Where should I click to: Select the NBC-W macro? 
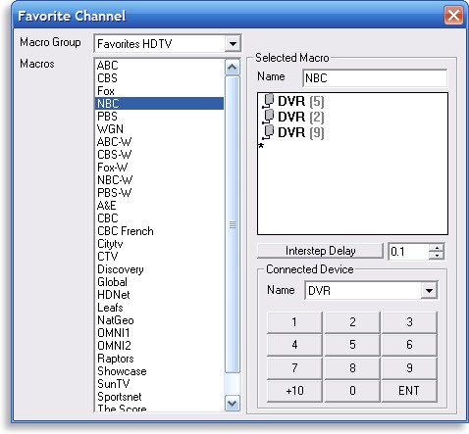coord(159,180)
